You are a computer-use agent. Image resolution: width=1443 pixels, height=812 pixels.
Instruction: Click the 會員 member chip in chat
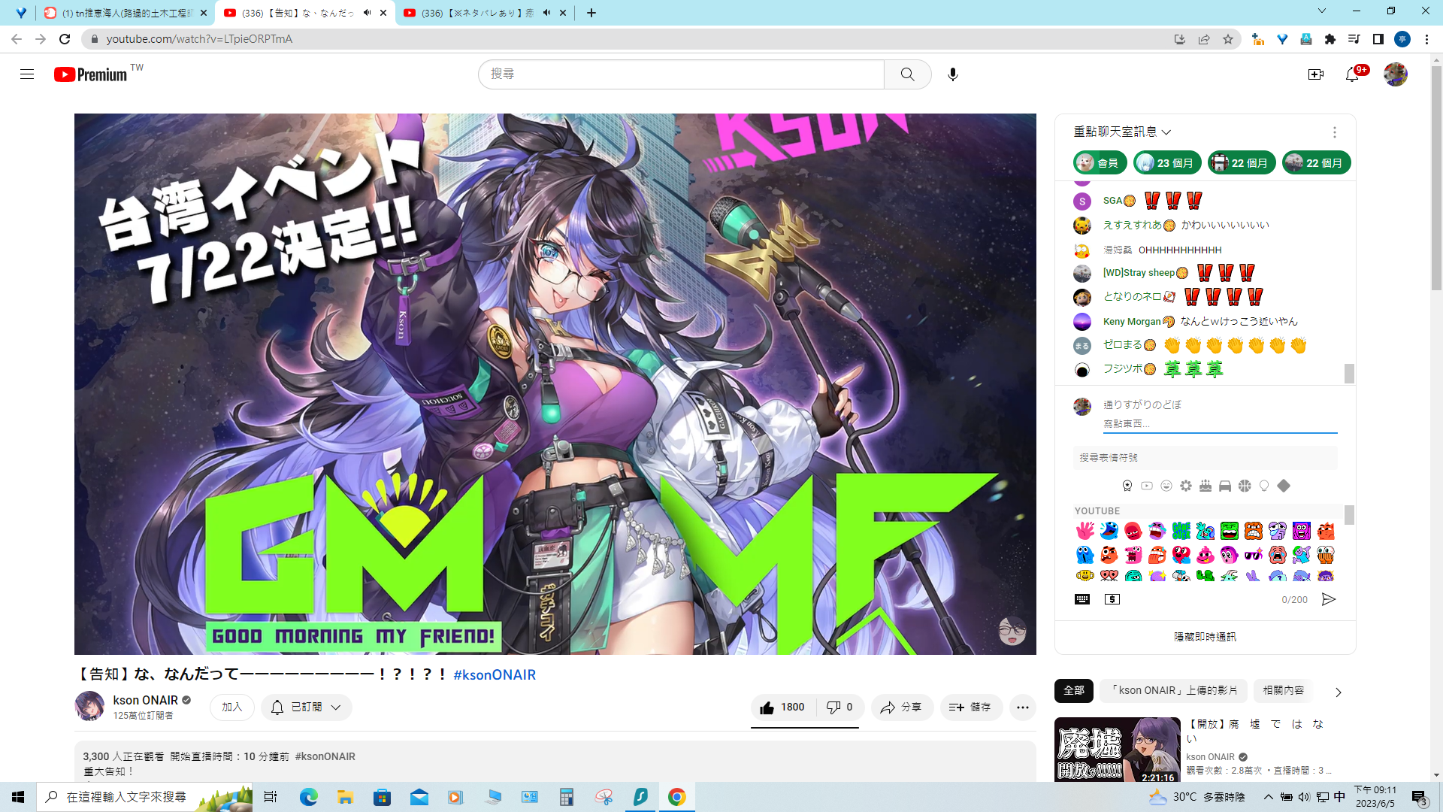1099,163
